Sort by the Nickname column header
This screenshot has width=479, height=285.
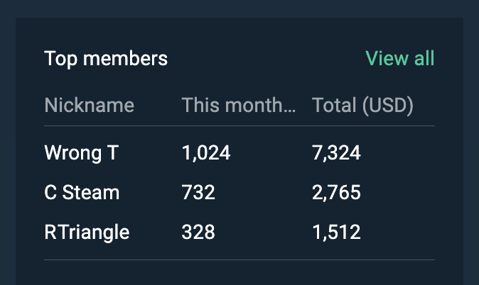point(90,105)
